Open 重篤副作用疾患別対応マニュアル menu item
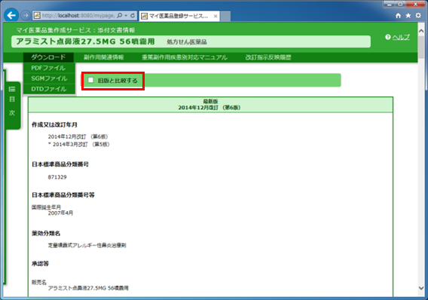 click(x=185, y=57)
